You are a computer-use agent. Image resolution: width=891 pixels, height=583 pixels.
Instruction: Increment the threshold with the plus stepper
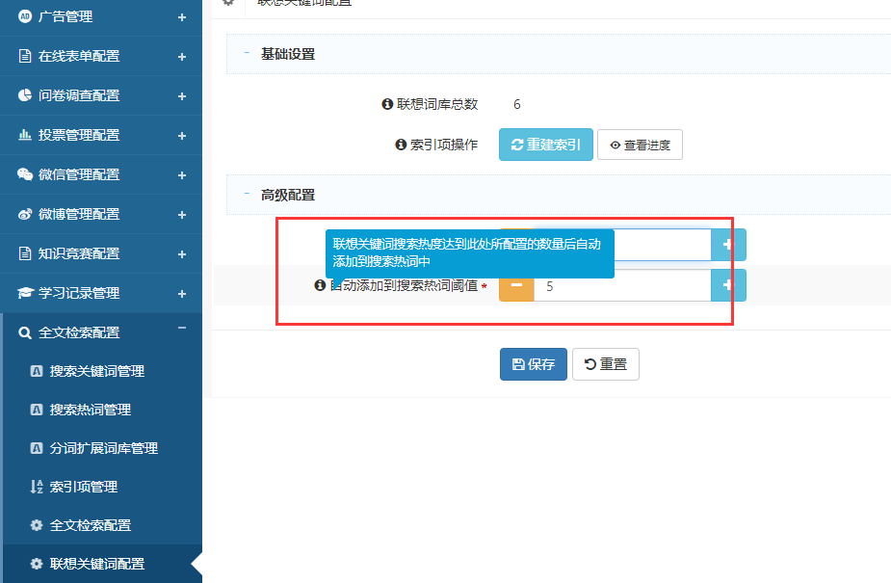(x=725, y=285)
